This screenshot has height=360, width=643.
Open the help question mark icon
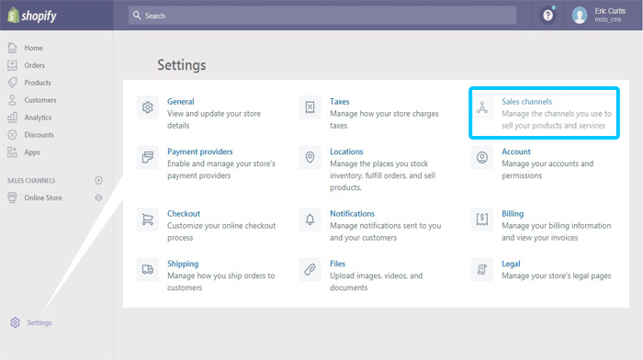tap(547, 16)
